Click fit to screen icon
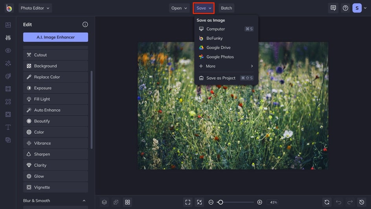Image resolution: width=371 pixels, height=209 pixels. pos(188,202)
